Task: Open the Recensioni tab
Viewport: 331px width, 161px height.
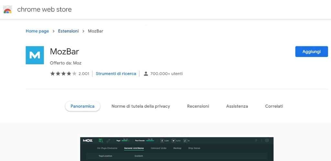Action: [198, 106]
